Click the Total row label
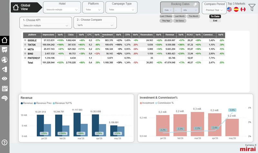 [30, 62]
